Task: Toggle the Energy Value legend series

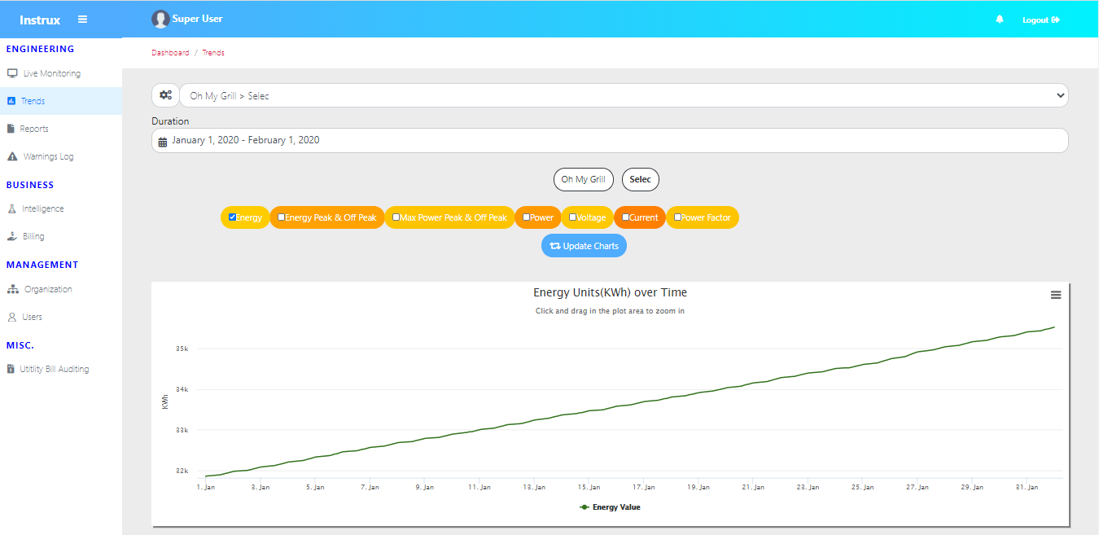Action: click(x=610, y=507)
